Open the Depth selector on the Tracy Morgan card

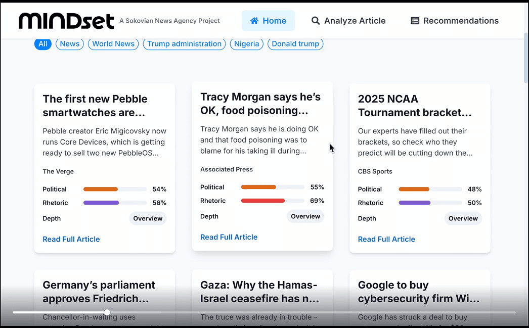[x=305, y=216]
